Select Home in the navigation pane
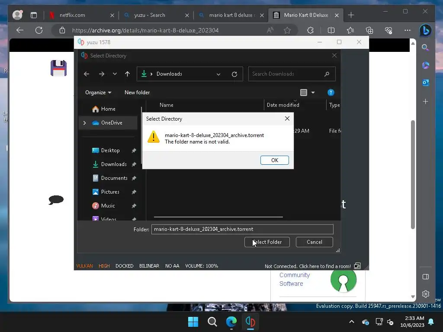Image resolution: width=443 pixels, height=332 pixels. coord(108,109)
